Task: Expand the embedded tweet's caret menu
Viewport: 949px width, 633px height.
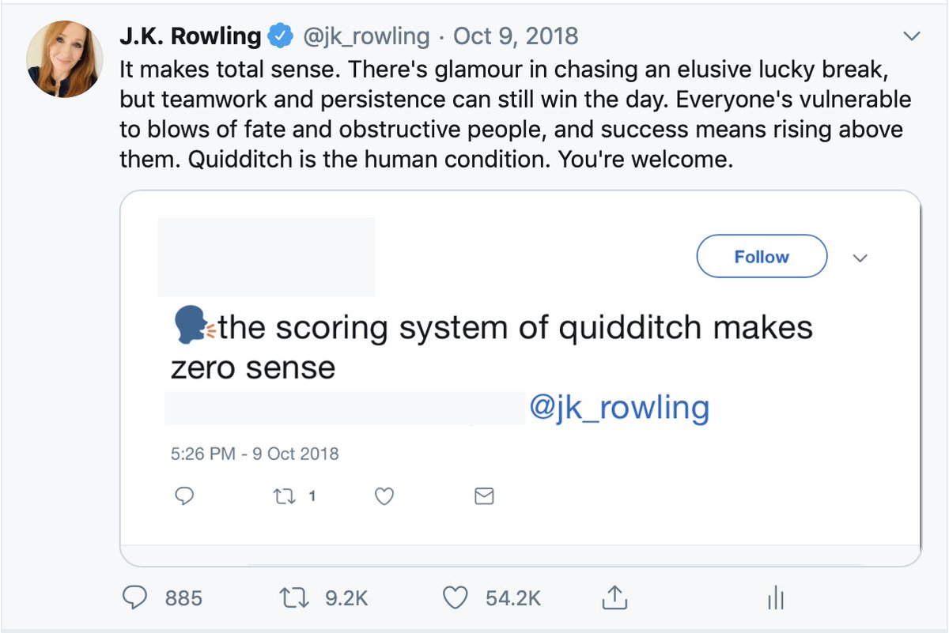Action: coord(860,257)
